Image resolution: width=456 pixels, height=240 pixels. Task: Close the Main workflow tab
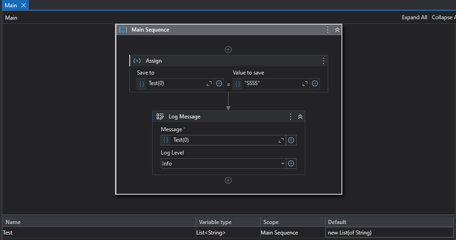23,5
